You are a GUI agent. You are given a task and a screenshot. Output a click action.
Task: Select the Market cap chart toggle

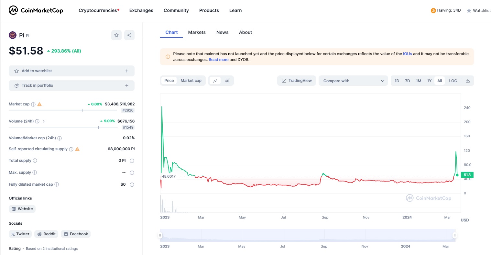click(x=191, y=81)
